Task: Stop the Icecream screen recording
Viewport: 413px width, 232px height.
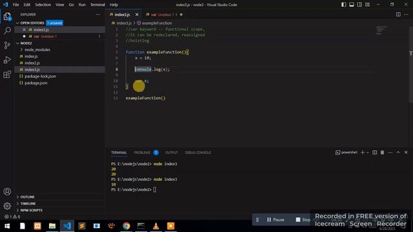Action: tap(303, 220)
